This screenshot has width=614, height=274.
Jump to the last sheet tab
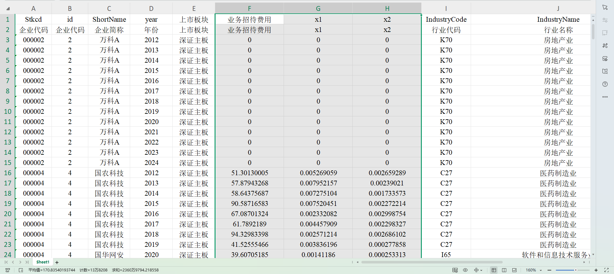27,262
